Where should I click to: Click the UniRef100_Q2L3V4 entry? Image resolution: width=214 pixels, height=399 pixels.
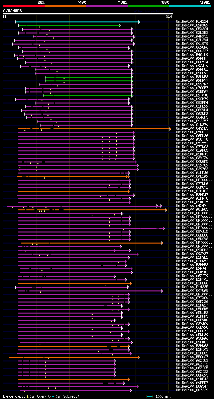pyautogui.click(x=192, y=40)
